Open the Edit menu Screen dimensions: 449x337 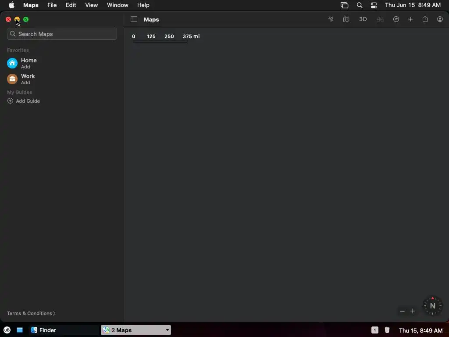point(71,5)
